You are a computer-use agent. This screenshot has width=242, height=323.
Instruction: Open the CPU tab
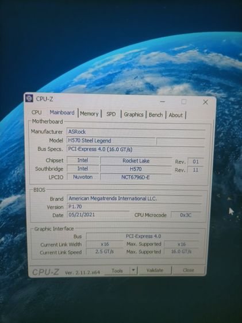(x=36, y=112)
